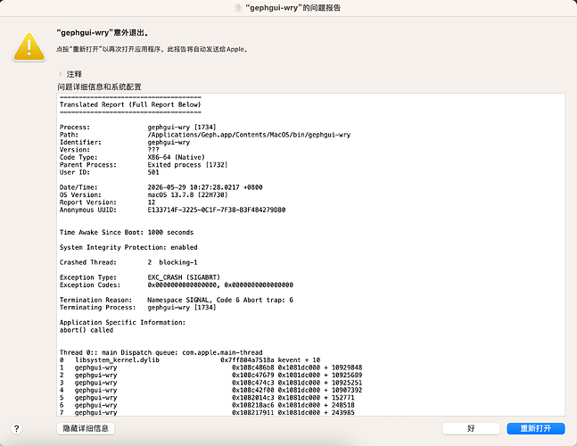Click the yellow warning triangle icon
This screenshot has height=446, width=577.
point(29,46)
